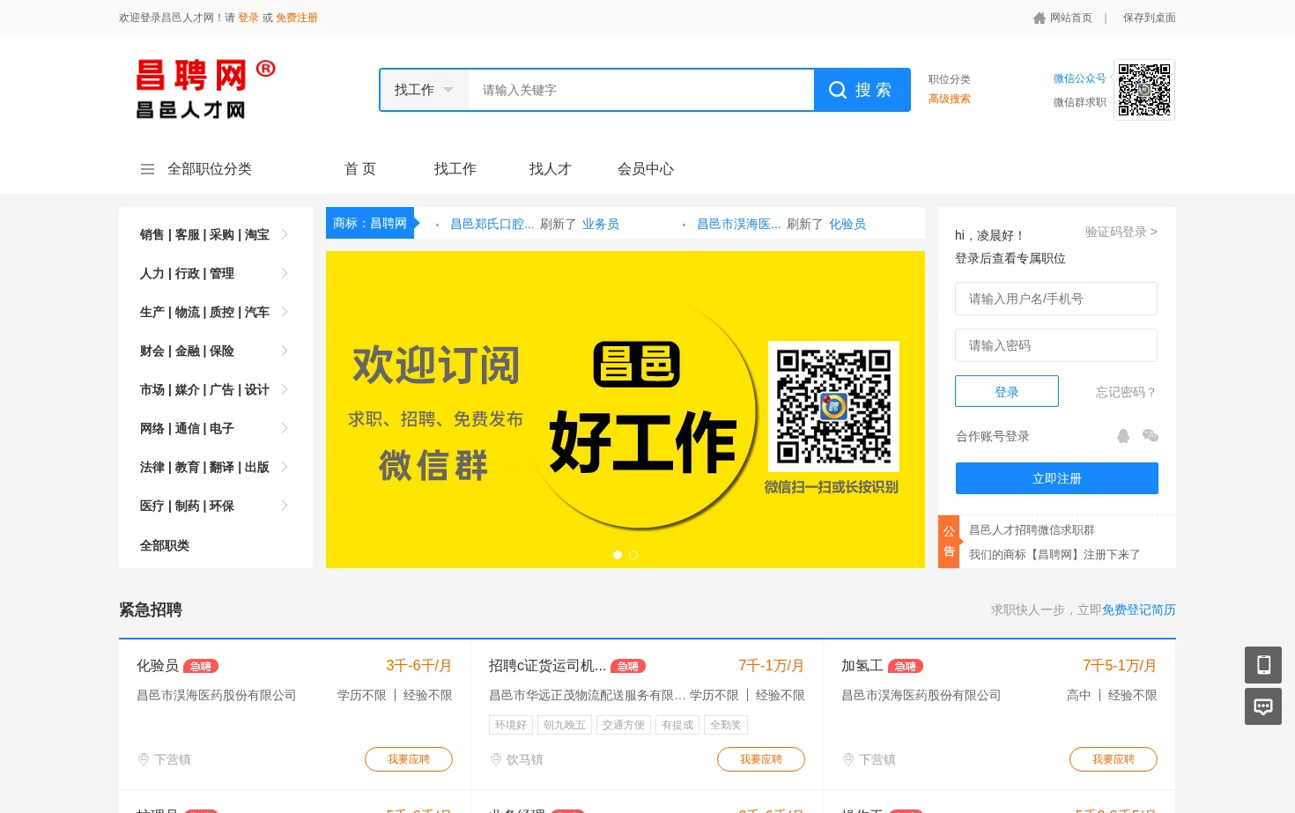Expand the 网络 | 通信 | 电子 category
Viewport: 1295px width, 813px height.
pos(216,428)
